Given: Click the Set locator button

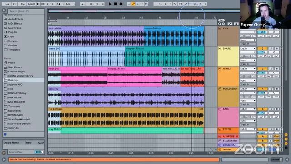Looking at the screenshot, I should pos(221,20).
